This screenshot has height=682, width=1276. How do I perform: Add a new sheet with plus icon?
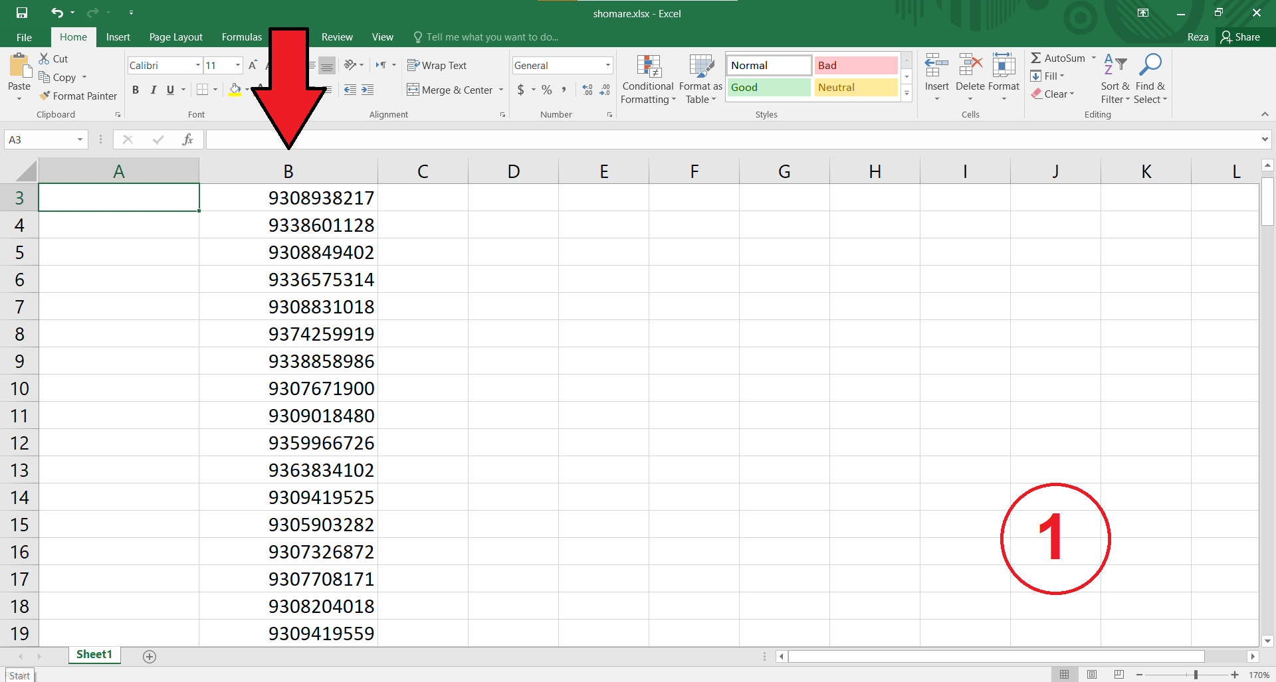(150, 656)
